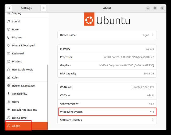Click the Processor row label

pyautogui.click(x=66, y=57)
